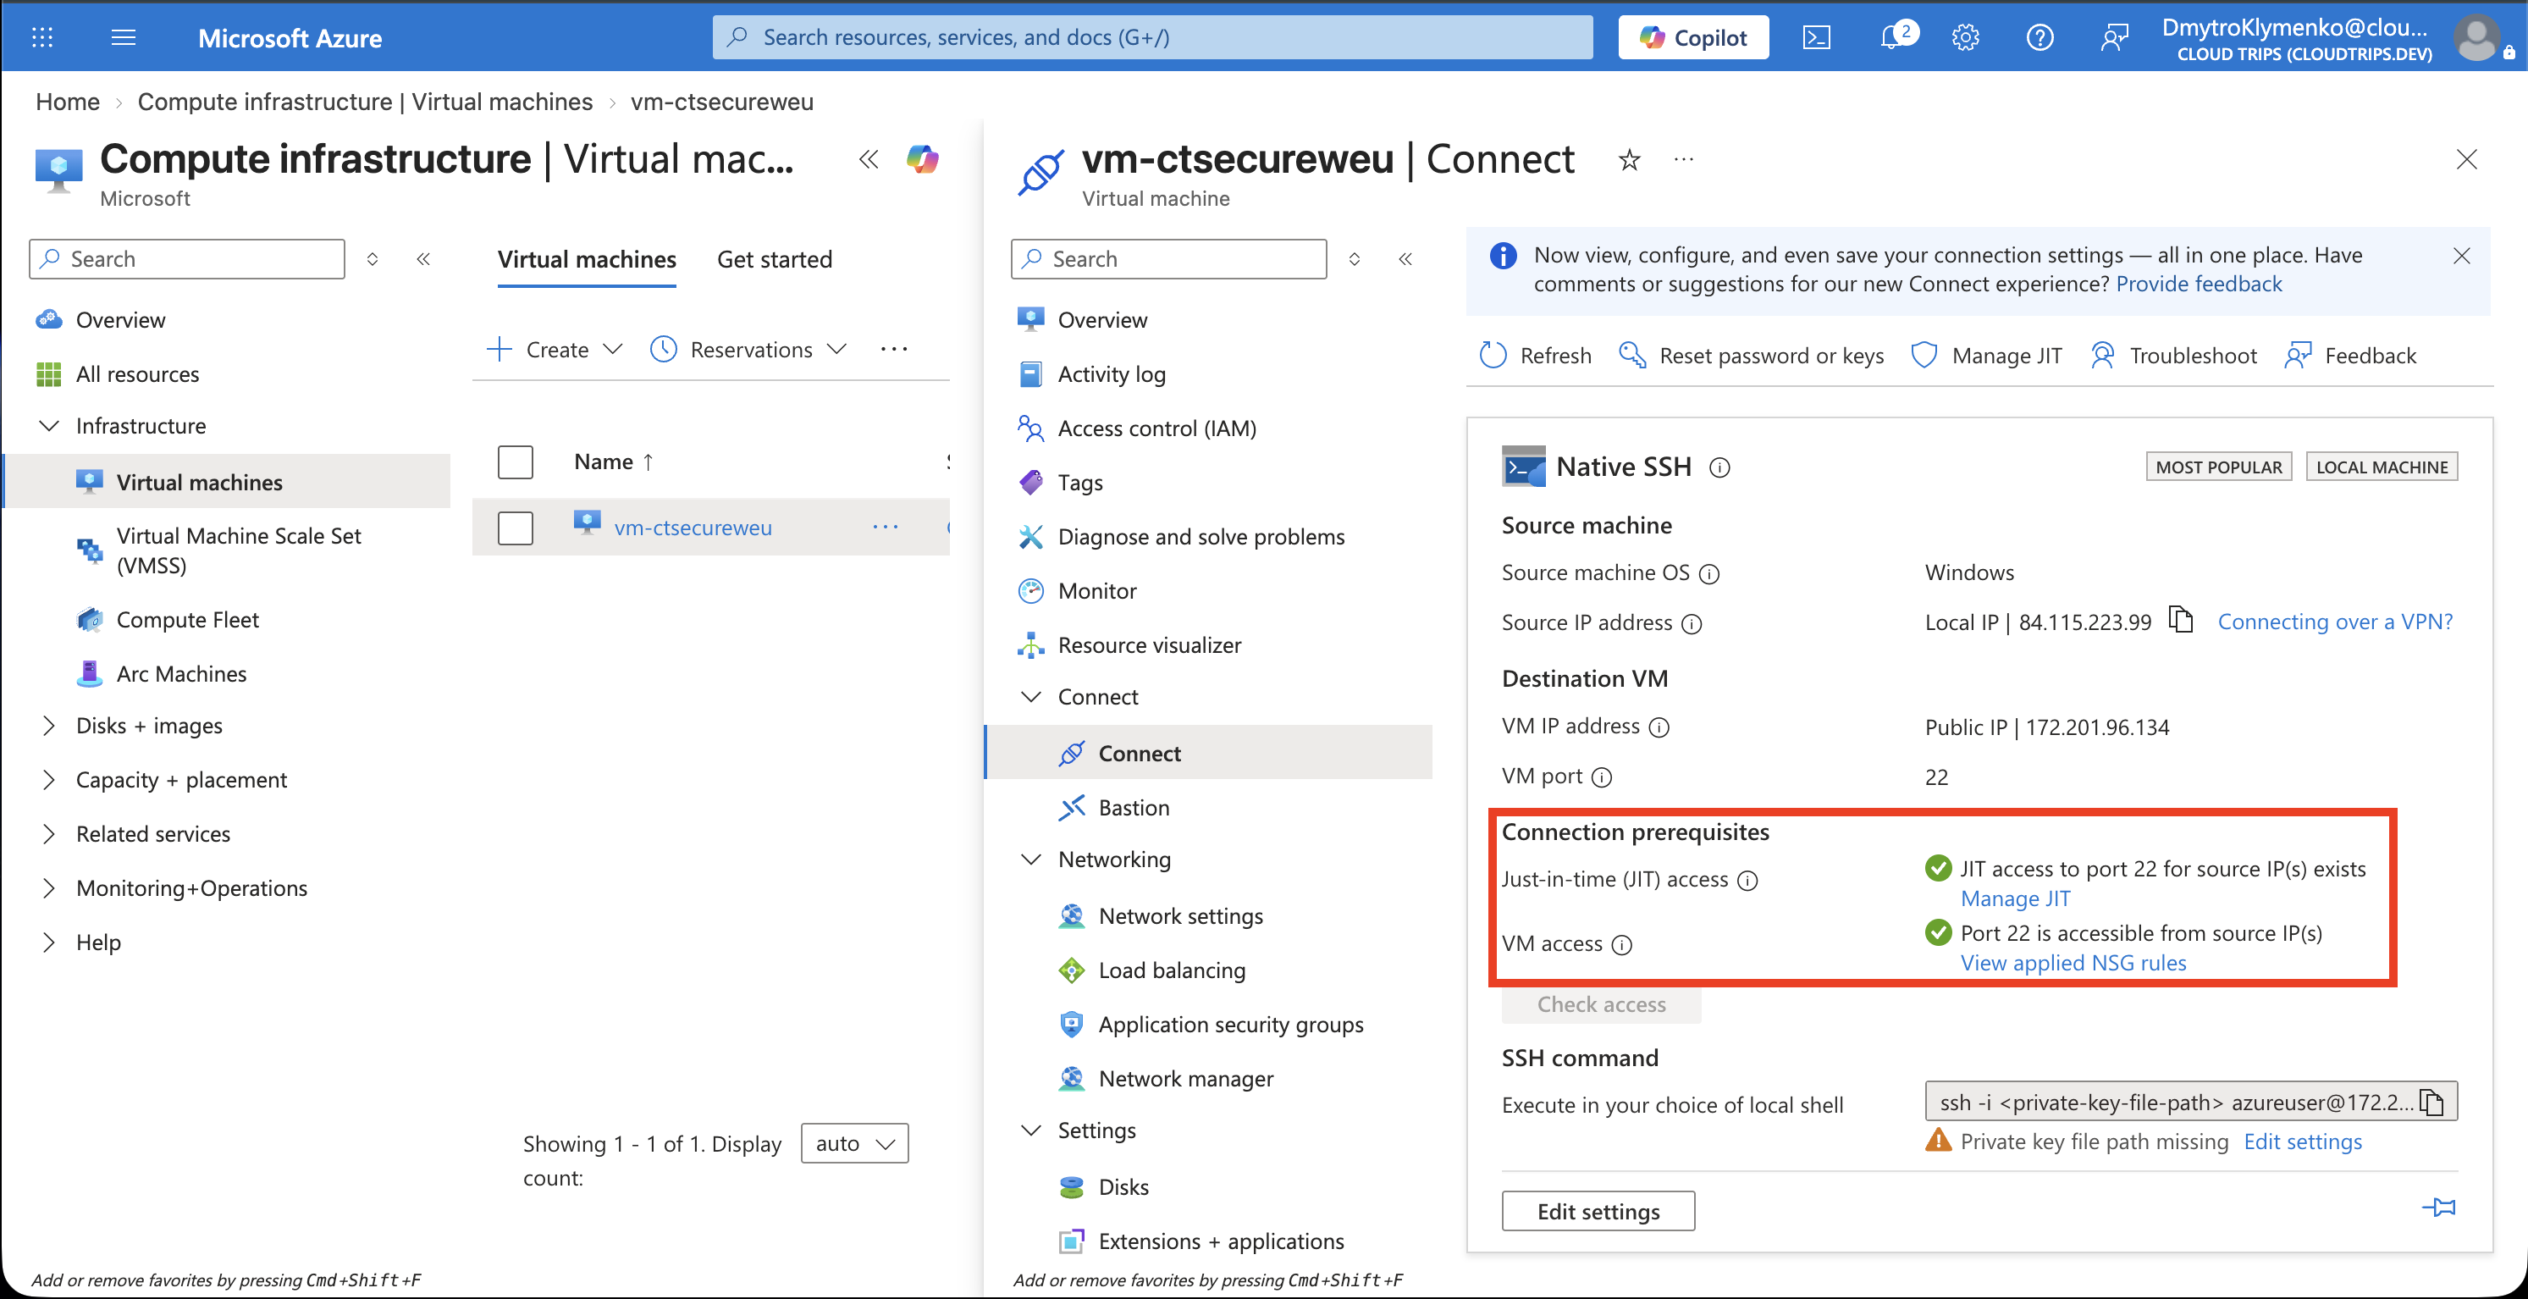Collapse the Networking group in VM menu

[1030, 860]
